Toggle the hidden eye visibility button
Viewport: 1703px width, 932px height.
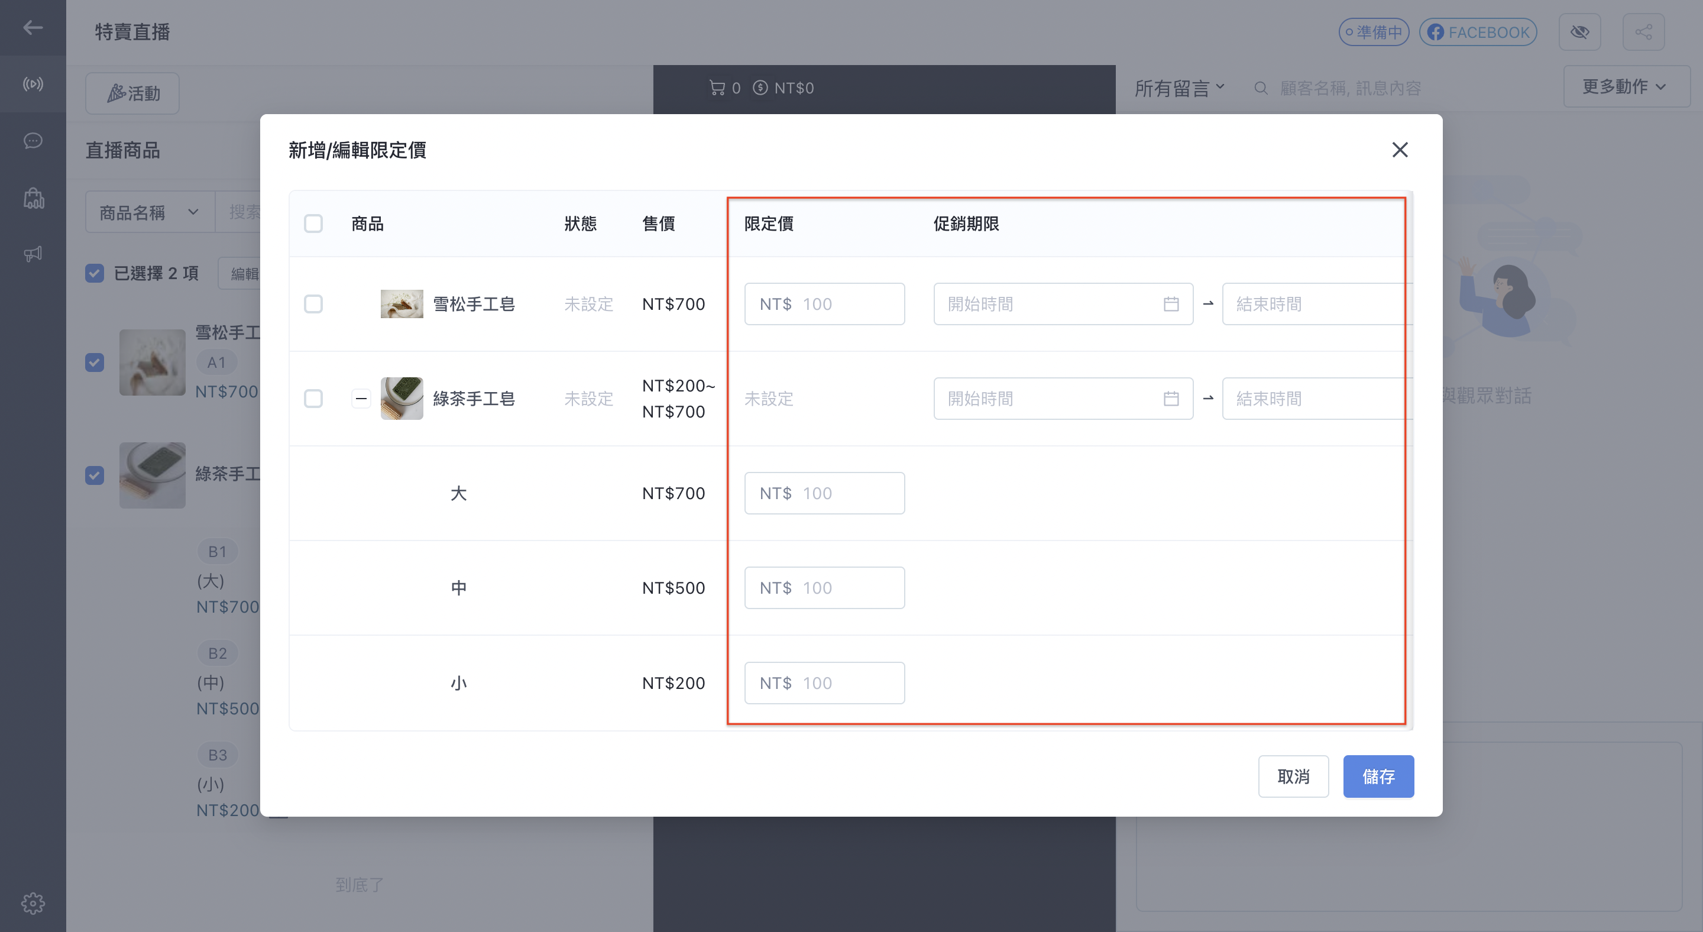tap(1579, 32)
